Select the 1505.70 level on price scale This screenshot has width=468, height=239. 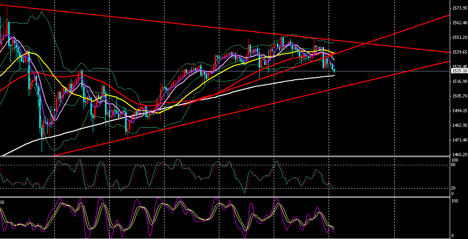(x=458, y=96)
